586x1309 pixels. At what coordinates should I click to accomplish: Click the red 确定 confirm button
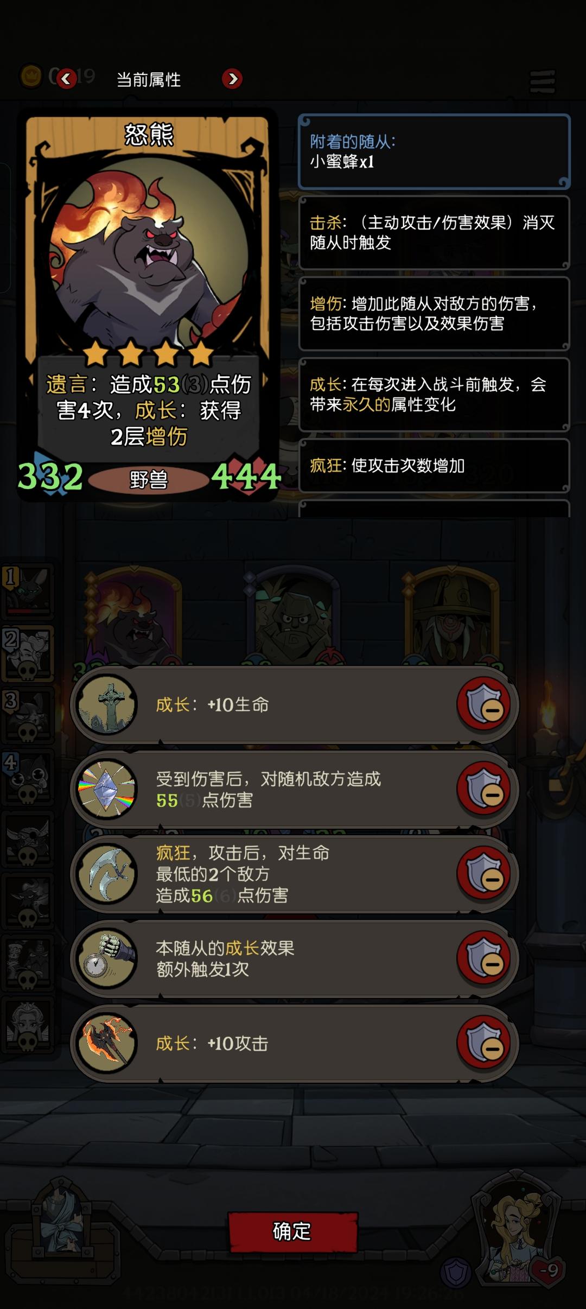pos(292,1231)
